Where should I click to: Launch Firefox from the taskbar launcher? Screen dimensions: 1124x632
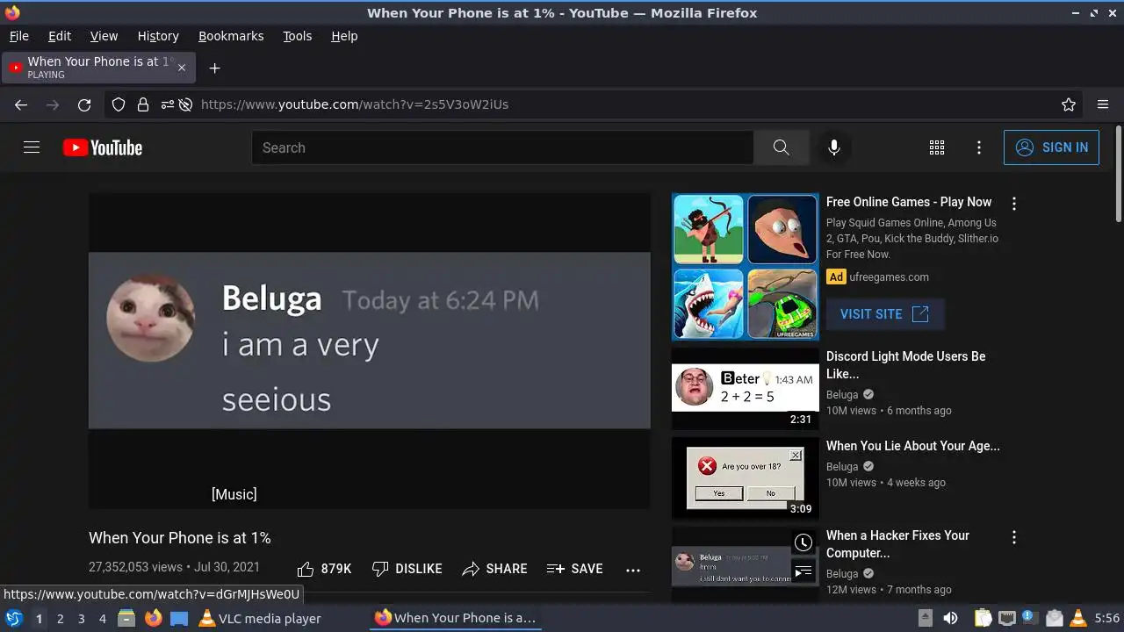[153, 618]
